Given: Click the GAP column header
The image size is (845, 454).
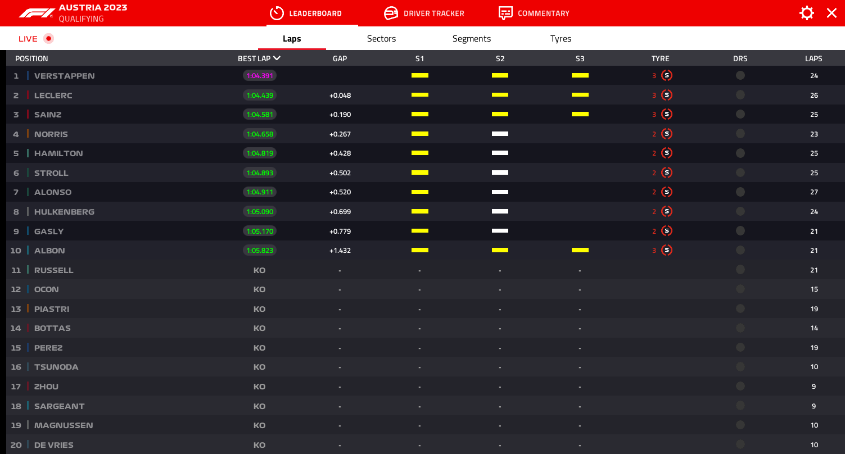Looking at the screenshot, I should (x=340, y=58).
